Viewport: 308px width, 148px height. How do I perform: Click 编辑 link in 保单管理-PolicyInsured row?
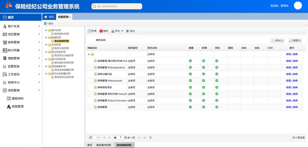295,81
